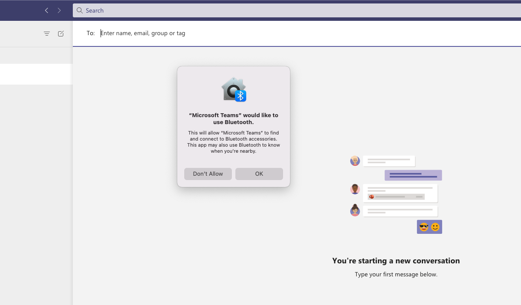Click Don't Allow in Bluetooth dialog
521x305 pixels.
pos(208,174)
